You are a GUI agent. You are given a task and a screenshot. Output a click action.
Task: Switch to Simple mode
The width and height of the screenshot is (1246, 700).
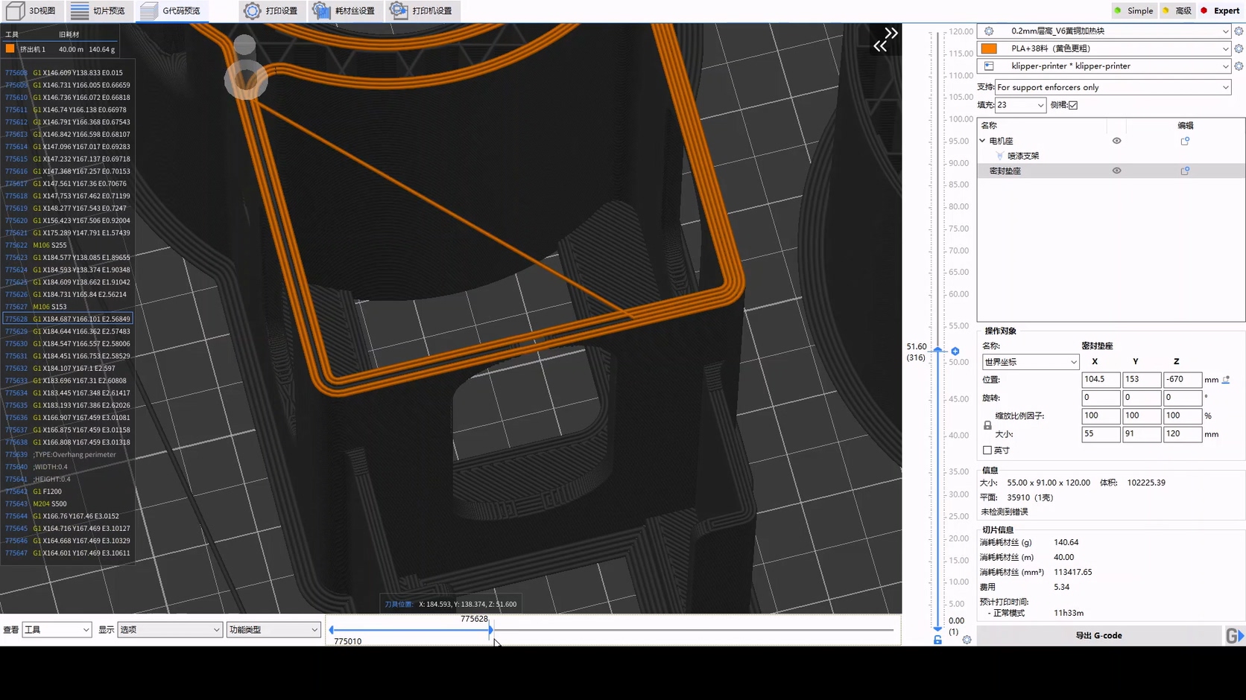tap(1133, 10)
